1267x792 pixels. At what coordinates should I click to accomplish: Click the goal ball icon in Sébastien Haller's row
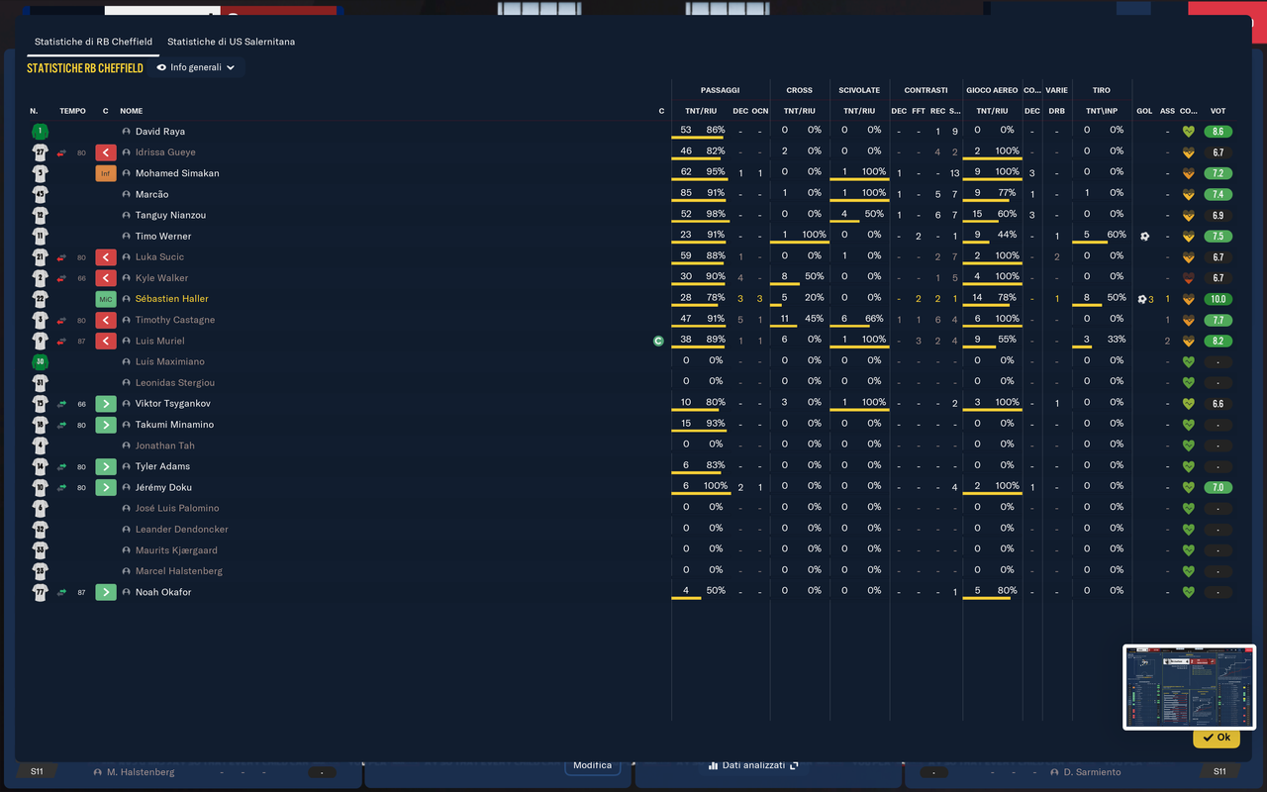pyautogui.click(x=1142, y=299)
